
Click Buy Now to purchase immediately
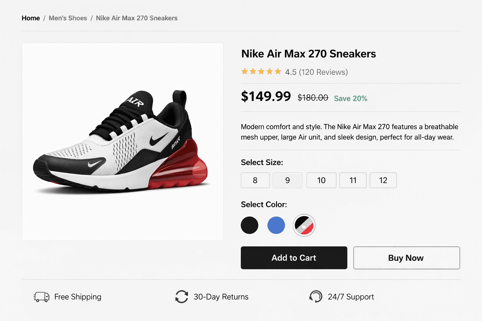tap(406, 258)
